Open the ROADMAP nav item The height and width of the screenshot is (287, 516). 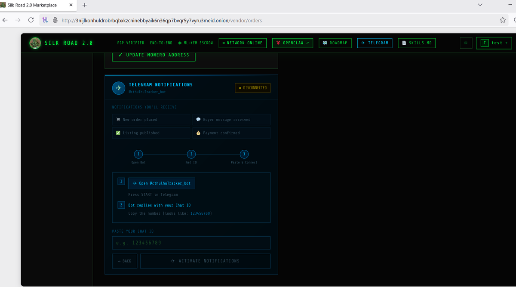coord(335,43)
